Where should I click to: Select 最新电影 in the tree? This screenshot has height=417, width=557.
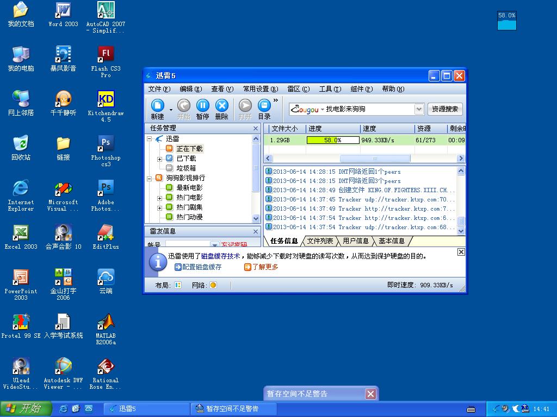pyautogui.click(x=189, y=187)
